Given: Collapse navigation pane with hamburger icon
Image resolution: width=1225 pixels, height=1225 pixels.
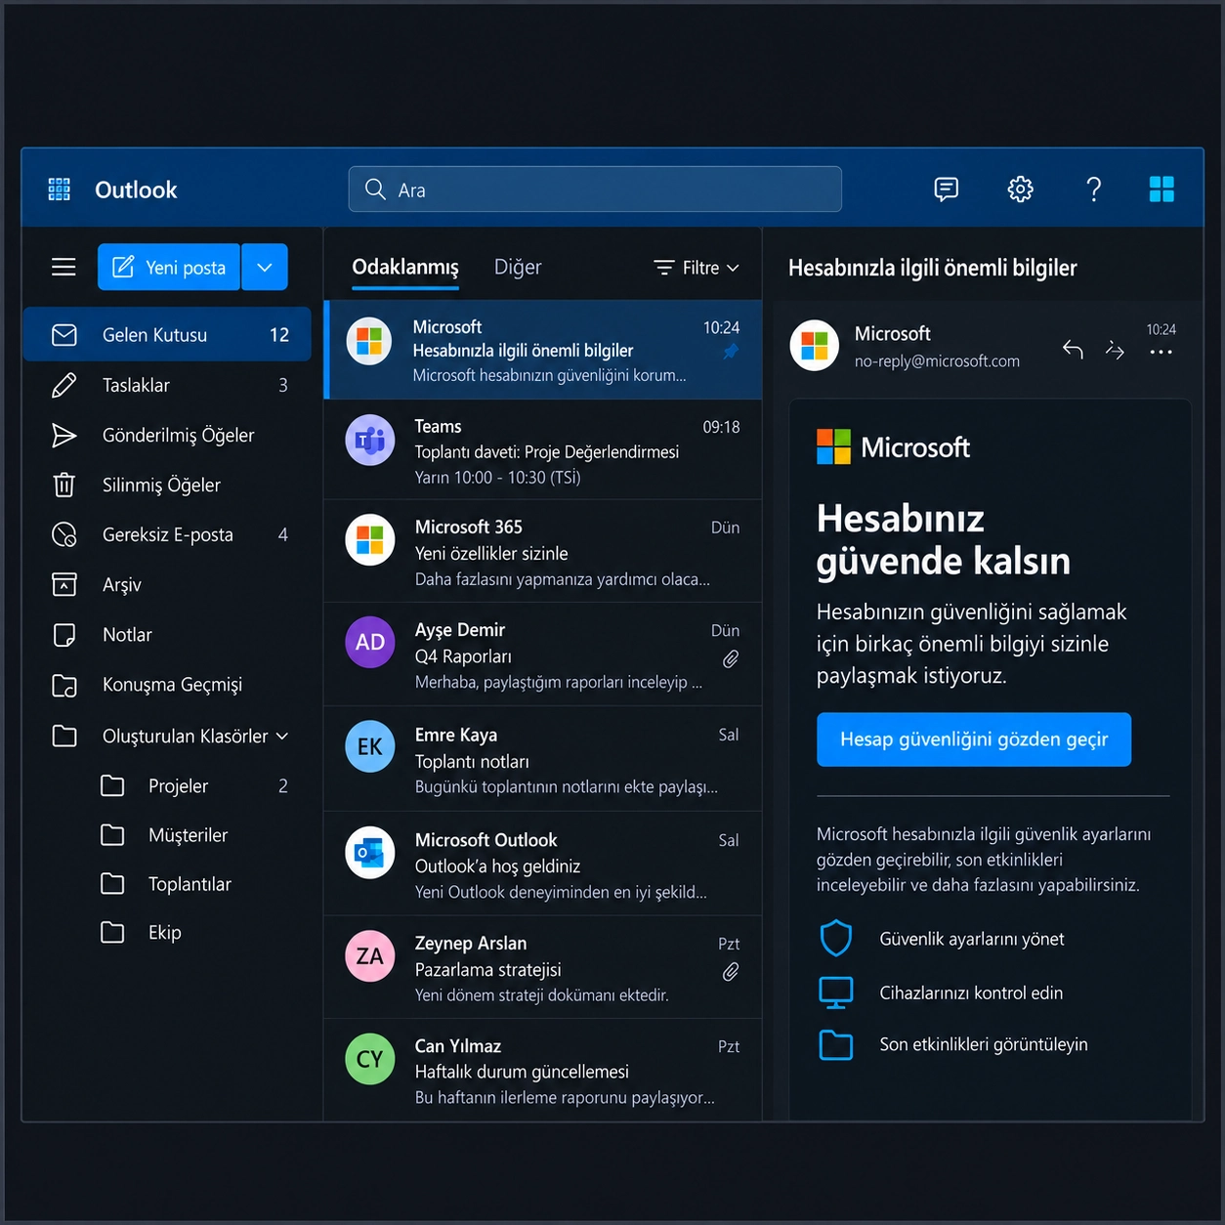Looking at the screenshot, I should (x=63, y=267).
